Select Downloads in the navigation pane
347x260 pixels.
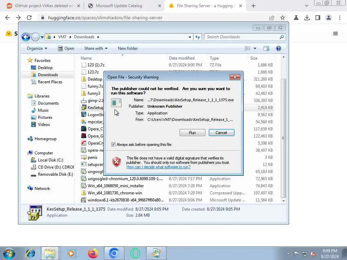(48, 75)
